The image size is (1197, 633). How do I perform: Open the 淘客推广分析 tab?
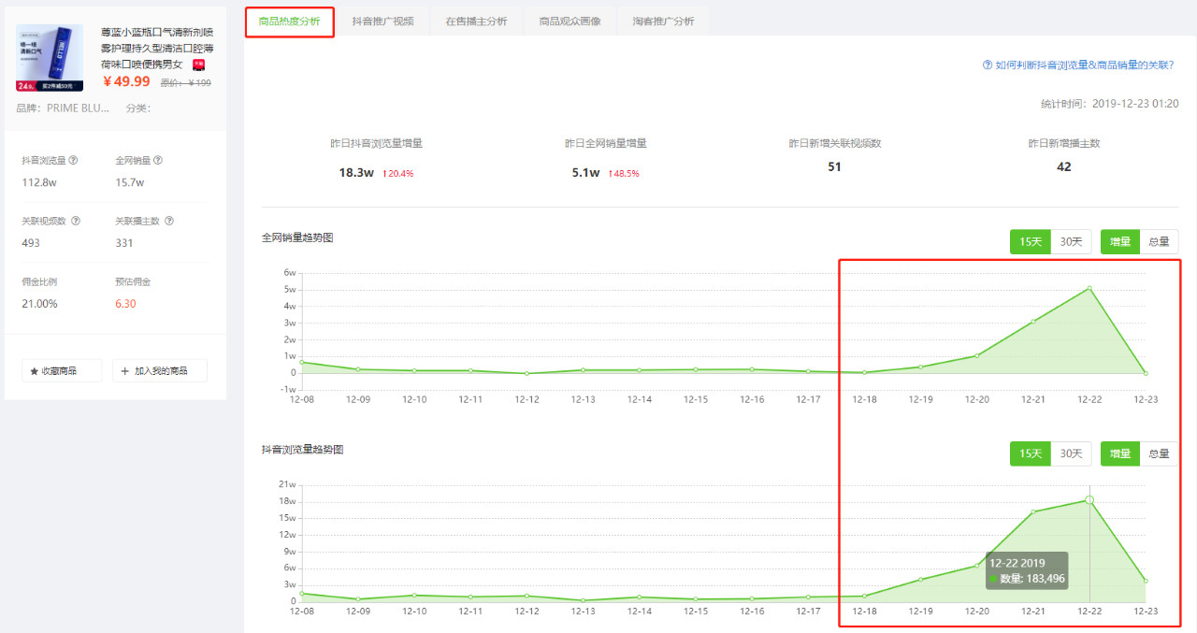tap(663, 22)
